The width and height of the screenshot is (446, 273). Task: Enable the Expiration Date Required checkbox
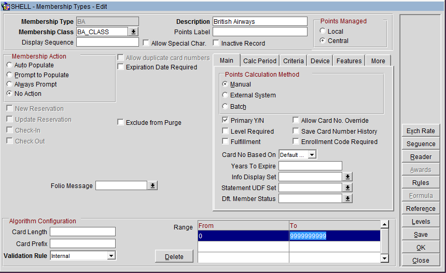click(121, 67)
